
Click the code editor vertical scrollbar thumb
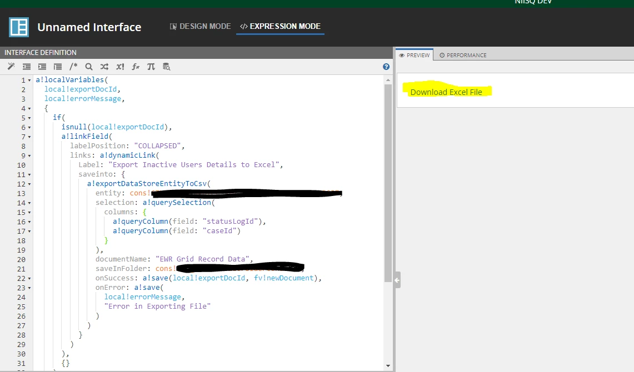(x=388, y=183)
